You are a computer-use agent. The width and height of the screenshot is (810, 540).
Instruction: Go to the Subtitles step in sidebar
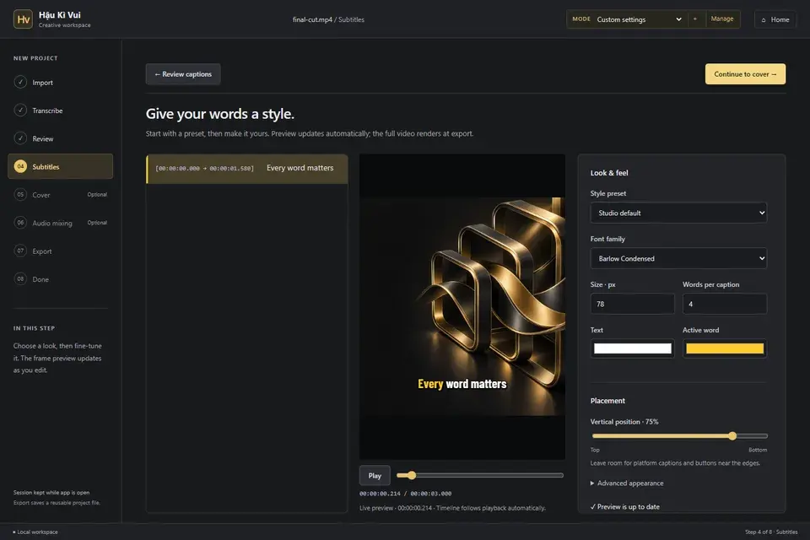point(61,166)
